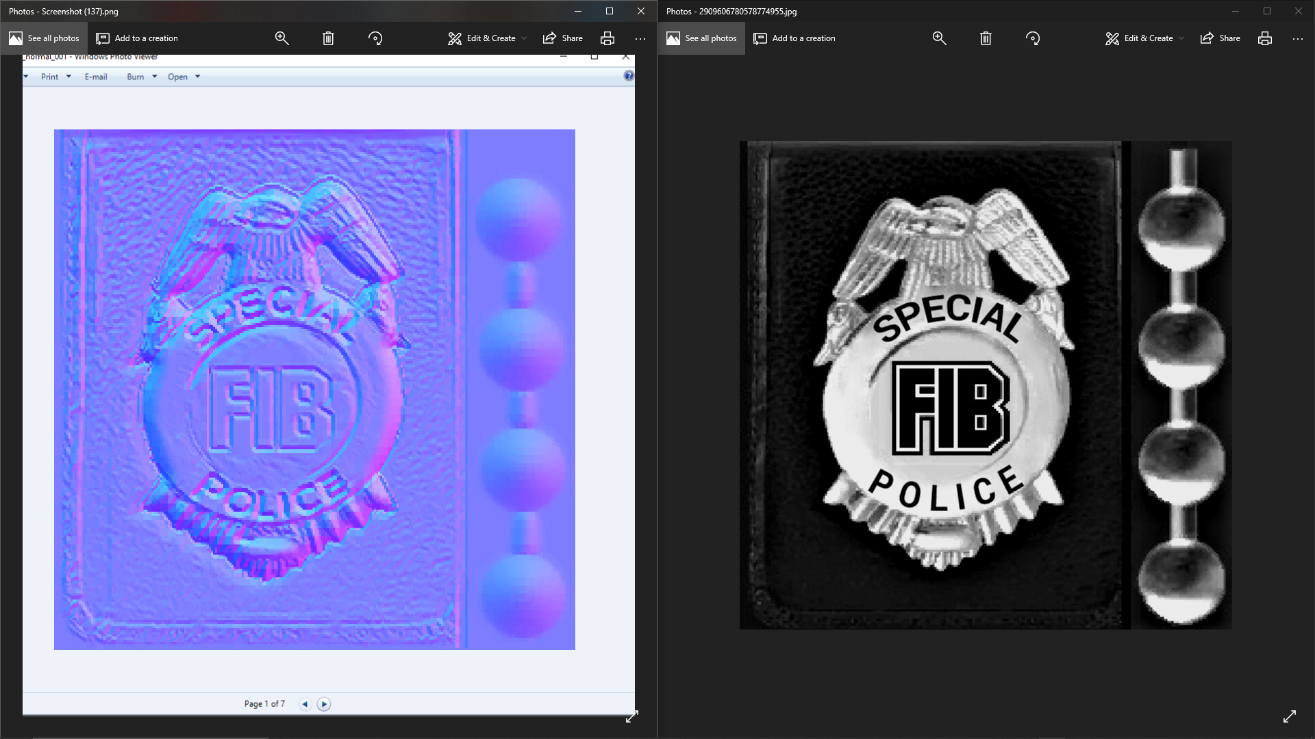Click See all photos in left window
Image resolution: width=1315 pixels, height=739 pixels.
[45, 38]
